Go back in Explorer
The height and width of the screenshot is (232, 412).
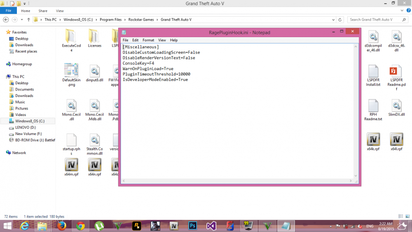point(6,20)
